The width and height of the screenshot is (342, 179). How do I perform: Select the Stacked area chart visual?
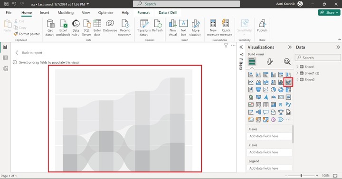pyautogui.click(x=266, y=82)
